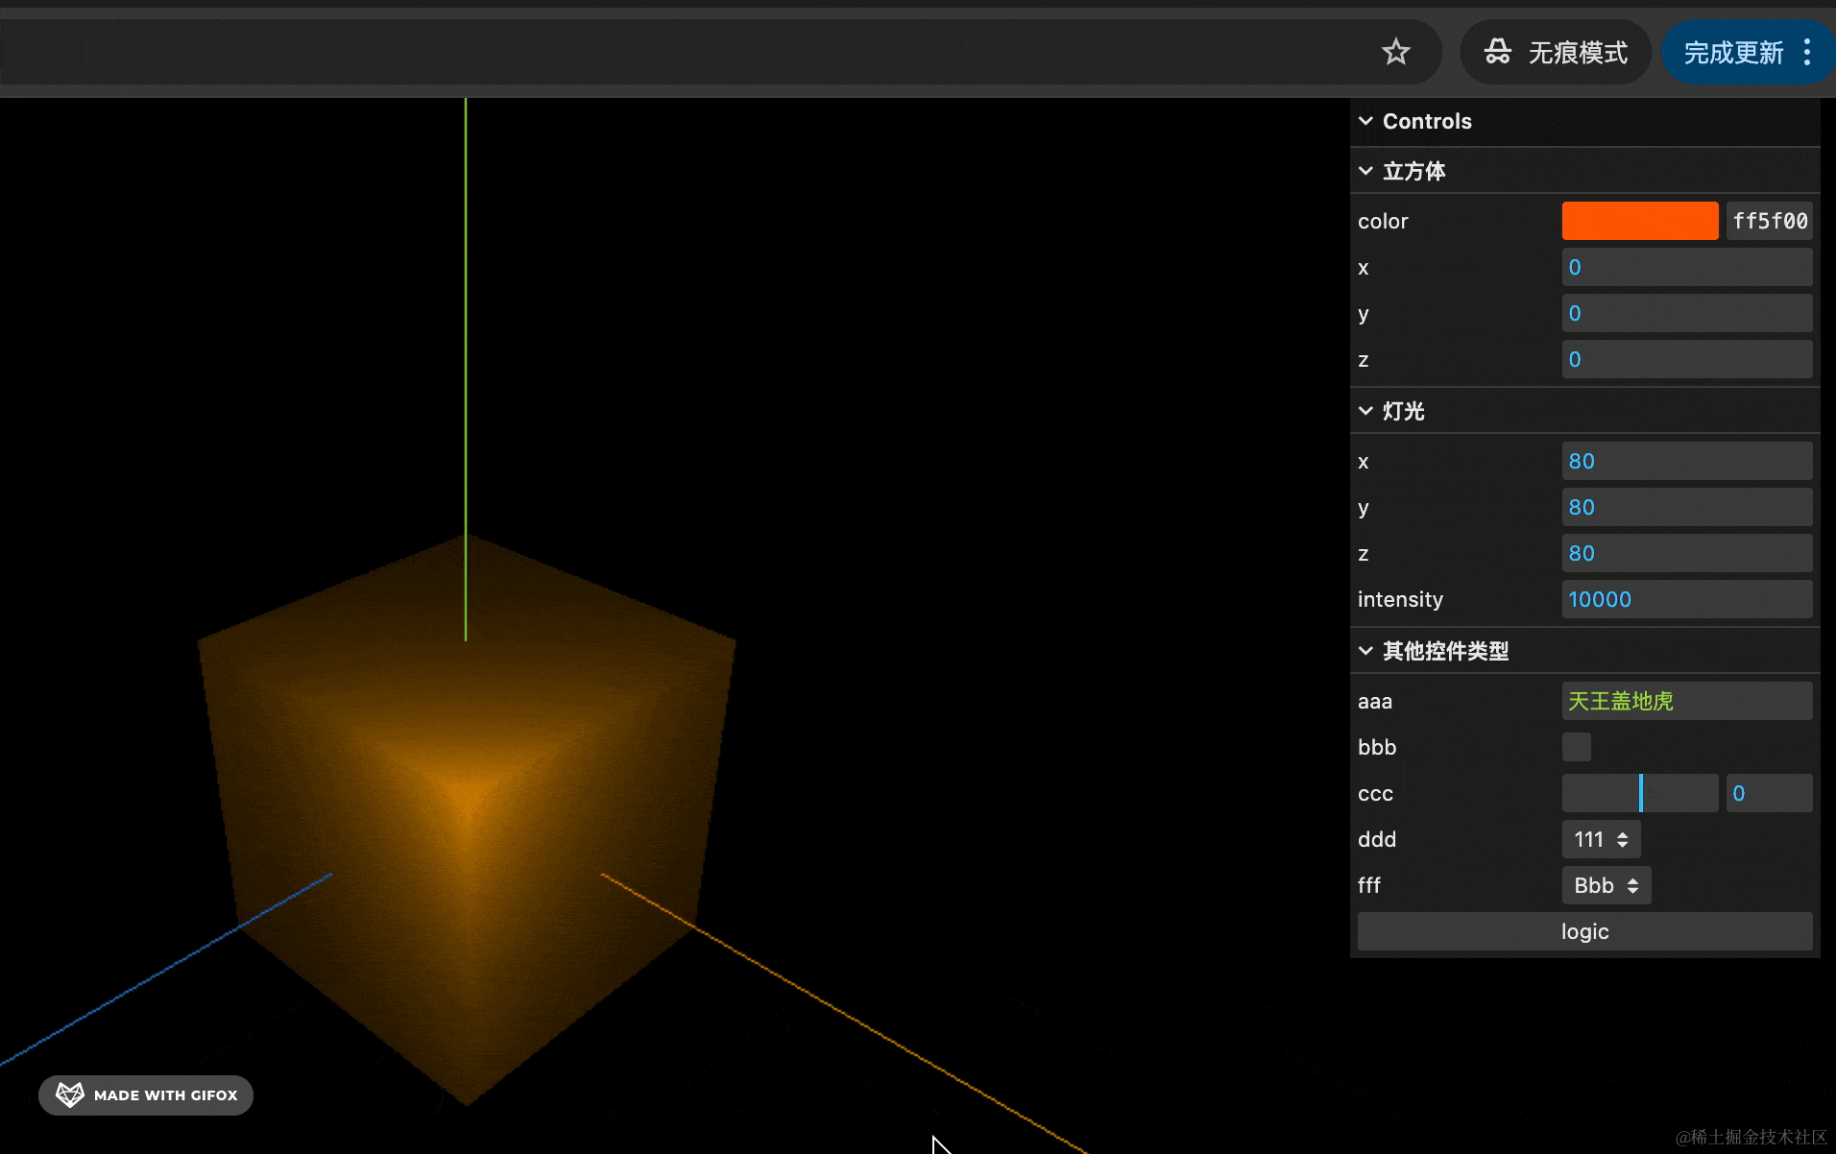
Task: Open the browser three-dot menu
Action: click(x=1807, y=52)
